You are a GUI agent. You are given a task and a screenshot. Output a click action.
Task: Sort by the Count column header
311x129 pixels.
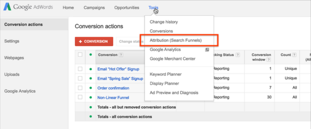pyautogui.click(x=286, y=55)
